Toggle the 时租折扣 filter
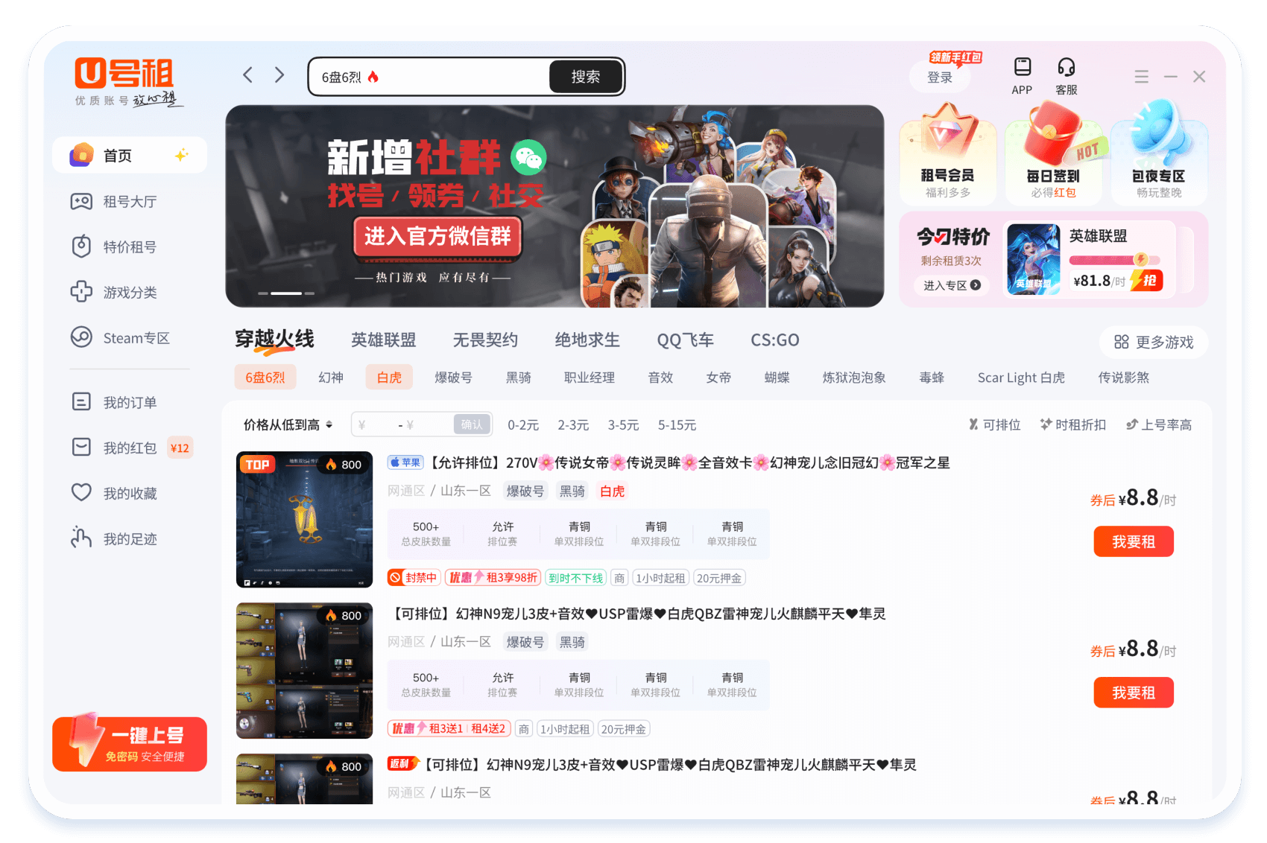The width and height of the screenshot is (1267, 843). 1073,424
